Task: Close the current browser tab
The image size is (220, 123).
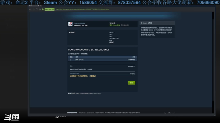Action: click(38, 6)
